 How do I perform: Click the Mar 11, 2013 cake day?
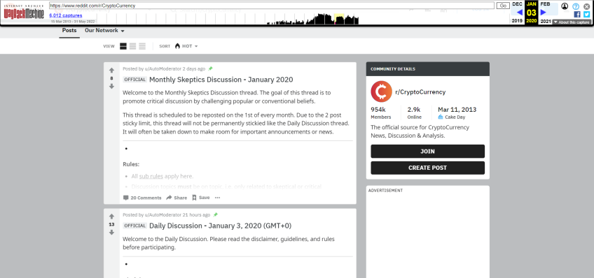click(457, 110)
